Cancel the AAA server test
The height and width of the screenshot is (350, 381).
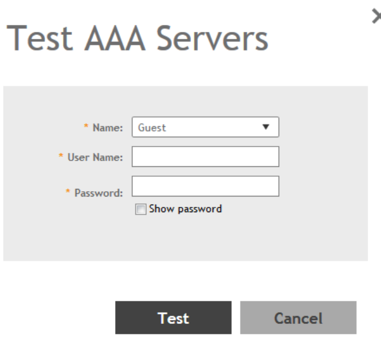(298, 318)
